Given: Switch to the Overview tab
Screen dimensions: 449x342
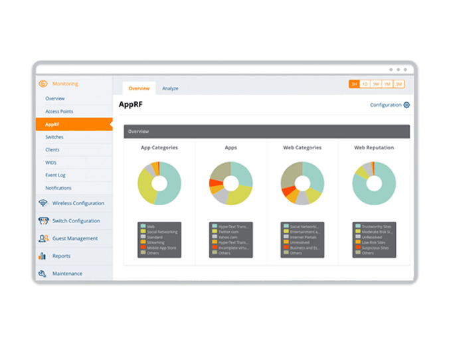Looking at the screenshot, I should click(x=139, y=88).
